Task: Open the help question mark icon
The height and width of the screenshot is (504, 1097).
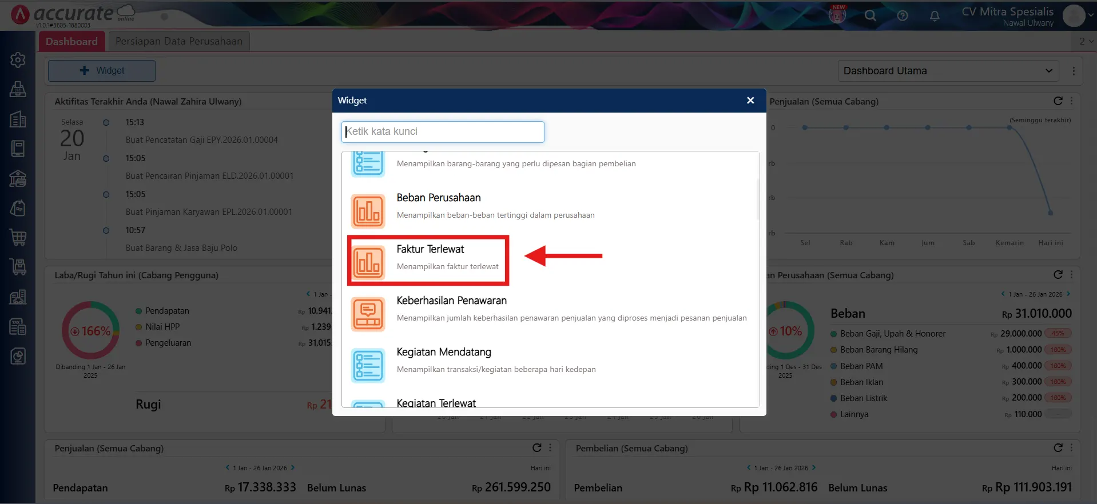Action: click(x=903, y=16)
